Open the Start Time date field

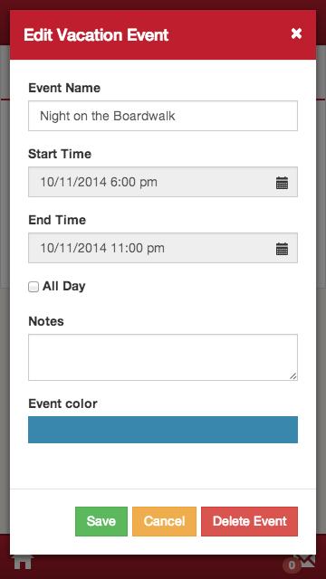[163, 182]
